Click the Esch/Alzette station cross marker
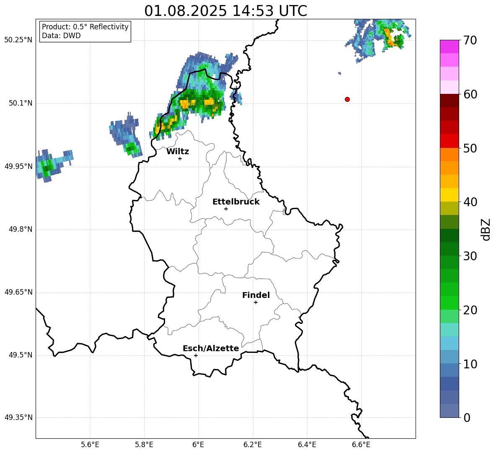The height and width of the screenshot is (453, 496). (196, 355)
